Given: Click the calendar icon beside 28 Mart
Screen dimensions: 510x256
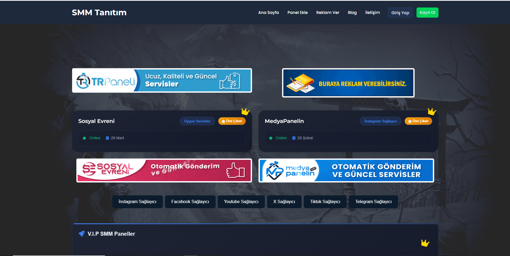Looking at the screenshot, I should [107, 138].
